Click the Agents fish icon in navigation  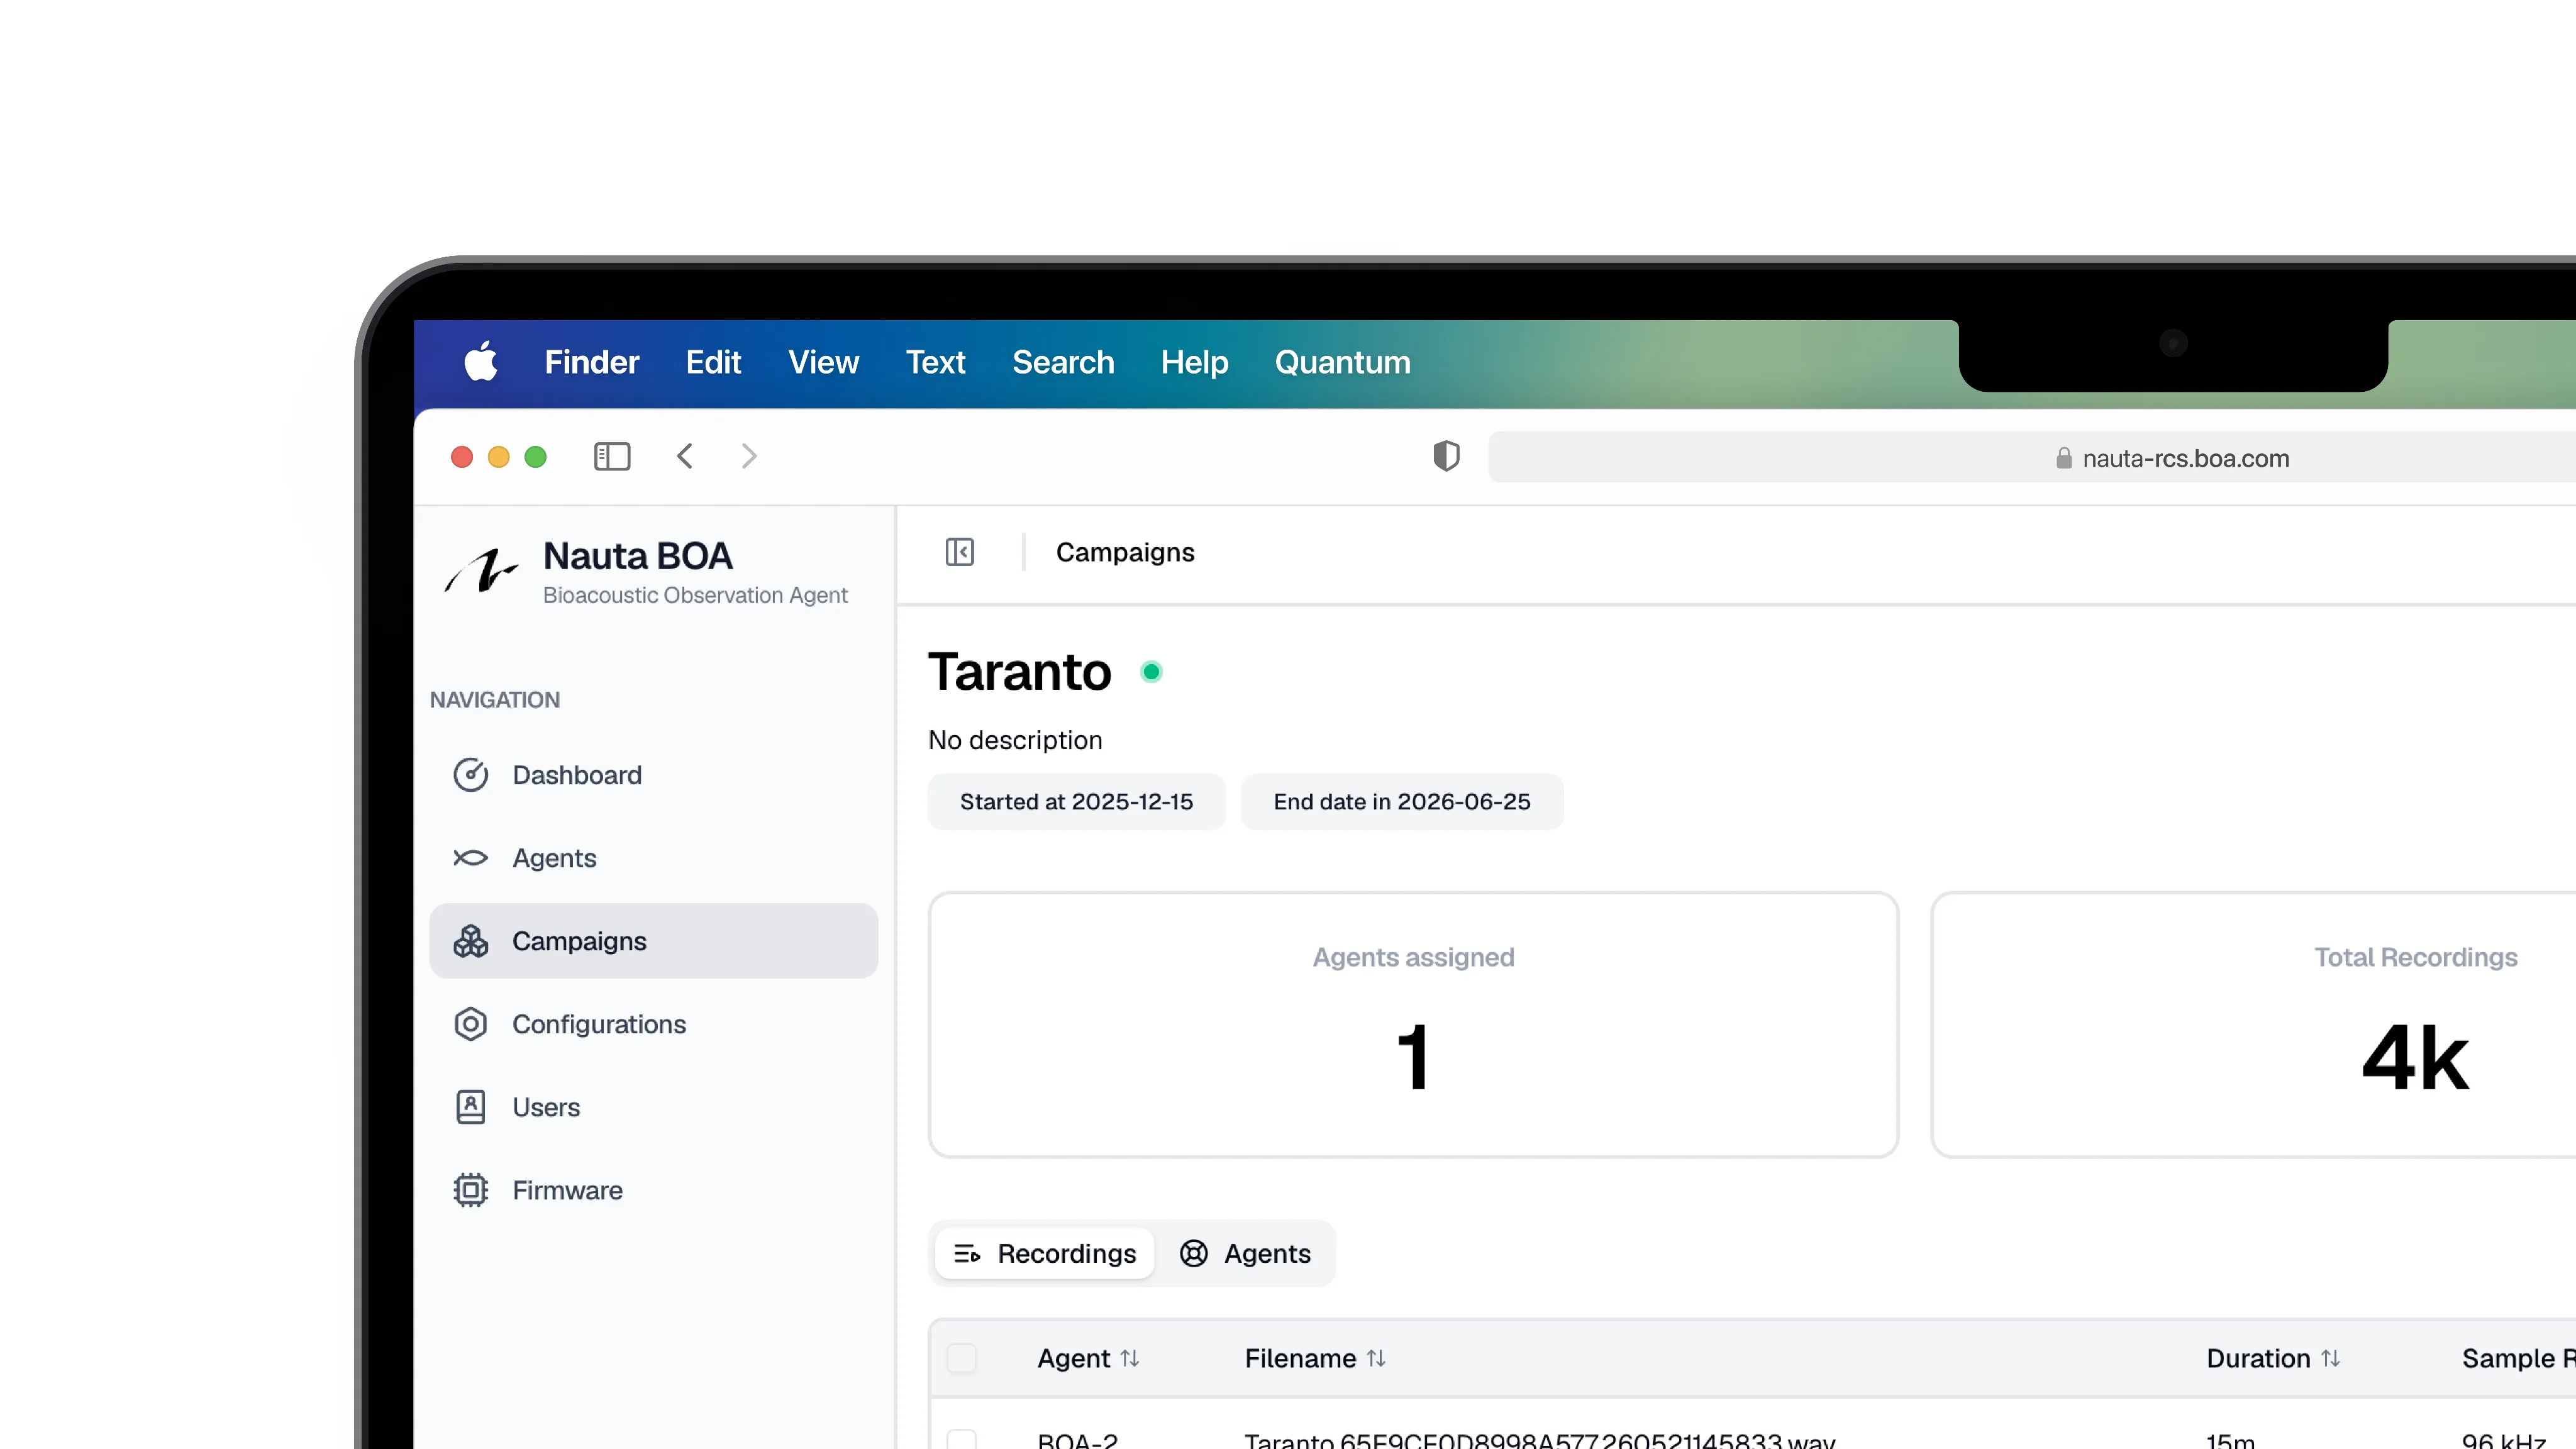tap(470, 858)
